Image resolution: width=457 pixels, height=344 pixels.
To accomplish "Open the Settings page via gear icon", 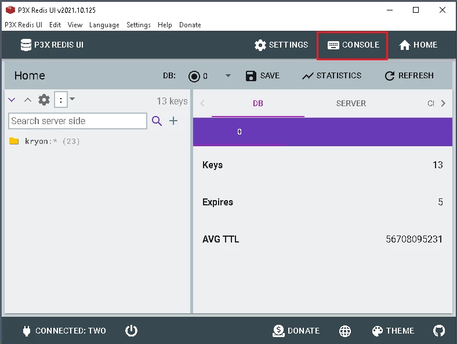I will pyautogui.click(x=281, y=45).
